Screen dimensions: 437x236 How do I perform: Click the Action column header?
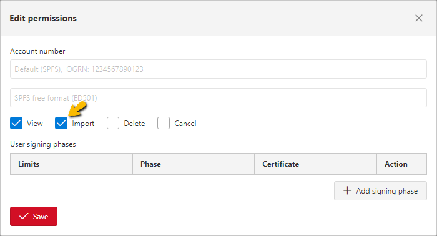[401, 164]
